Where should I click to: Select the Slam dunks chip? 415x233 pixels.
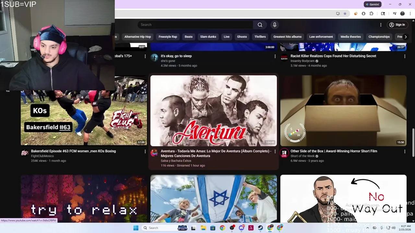coord(208,37)
